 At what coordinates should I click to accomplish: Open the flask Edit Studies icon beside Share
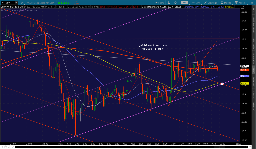[169, 3]
